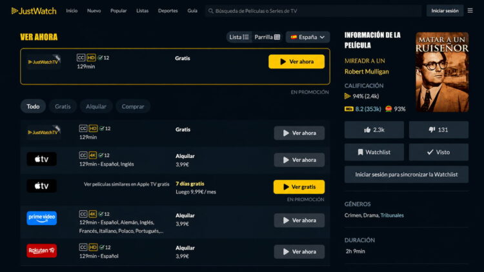Screen dimensions: 484x272
Task: Select the Comprar filter tab
Action: 133,106
